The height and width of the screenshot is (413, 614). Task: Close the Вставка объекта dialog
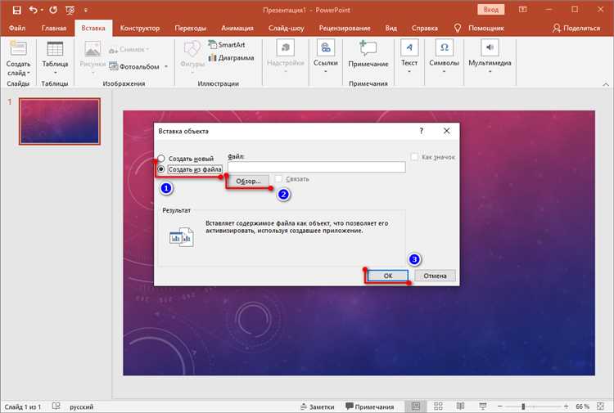(446, 131)
